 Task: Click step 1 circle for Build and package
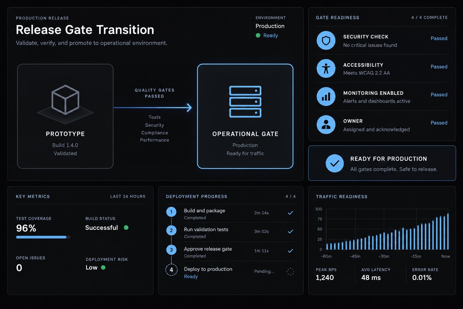point(171,212)
